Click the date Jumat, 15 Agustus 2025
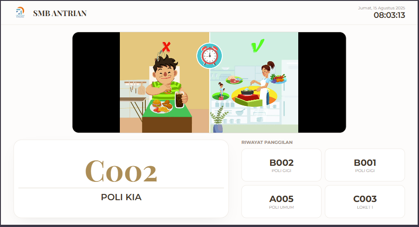Image resolution: width=419 pixels, height=227 pixels. tap(381, 8)
